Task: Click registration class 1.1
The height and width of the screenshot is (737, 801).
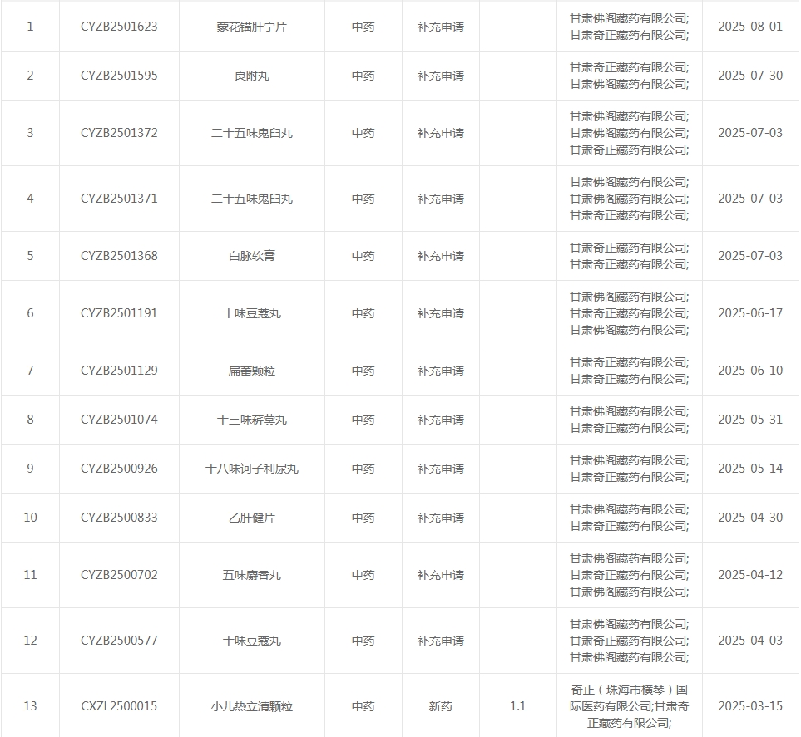Action: pyautogui.click(x=518, y=706)
